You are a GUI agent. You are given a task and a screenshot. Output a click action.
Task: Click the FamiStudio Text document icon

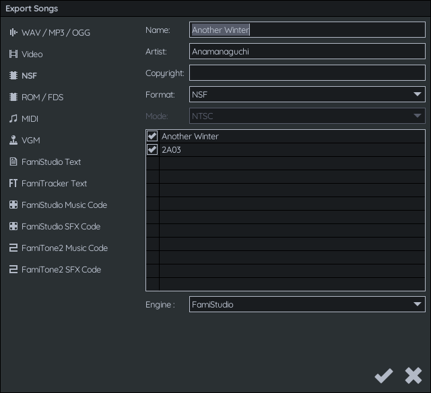tap(13, 162)
